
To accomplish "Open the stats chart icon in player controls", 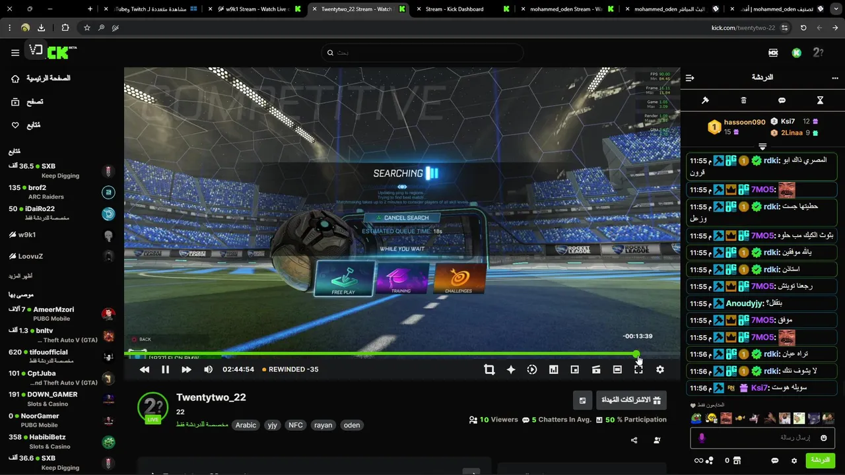I will click(x=553, y=369).
